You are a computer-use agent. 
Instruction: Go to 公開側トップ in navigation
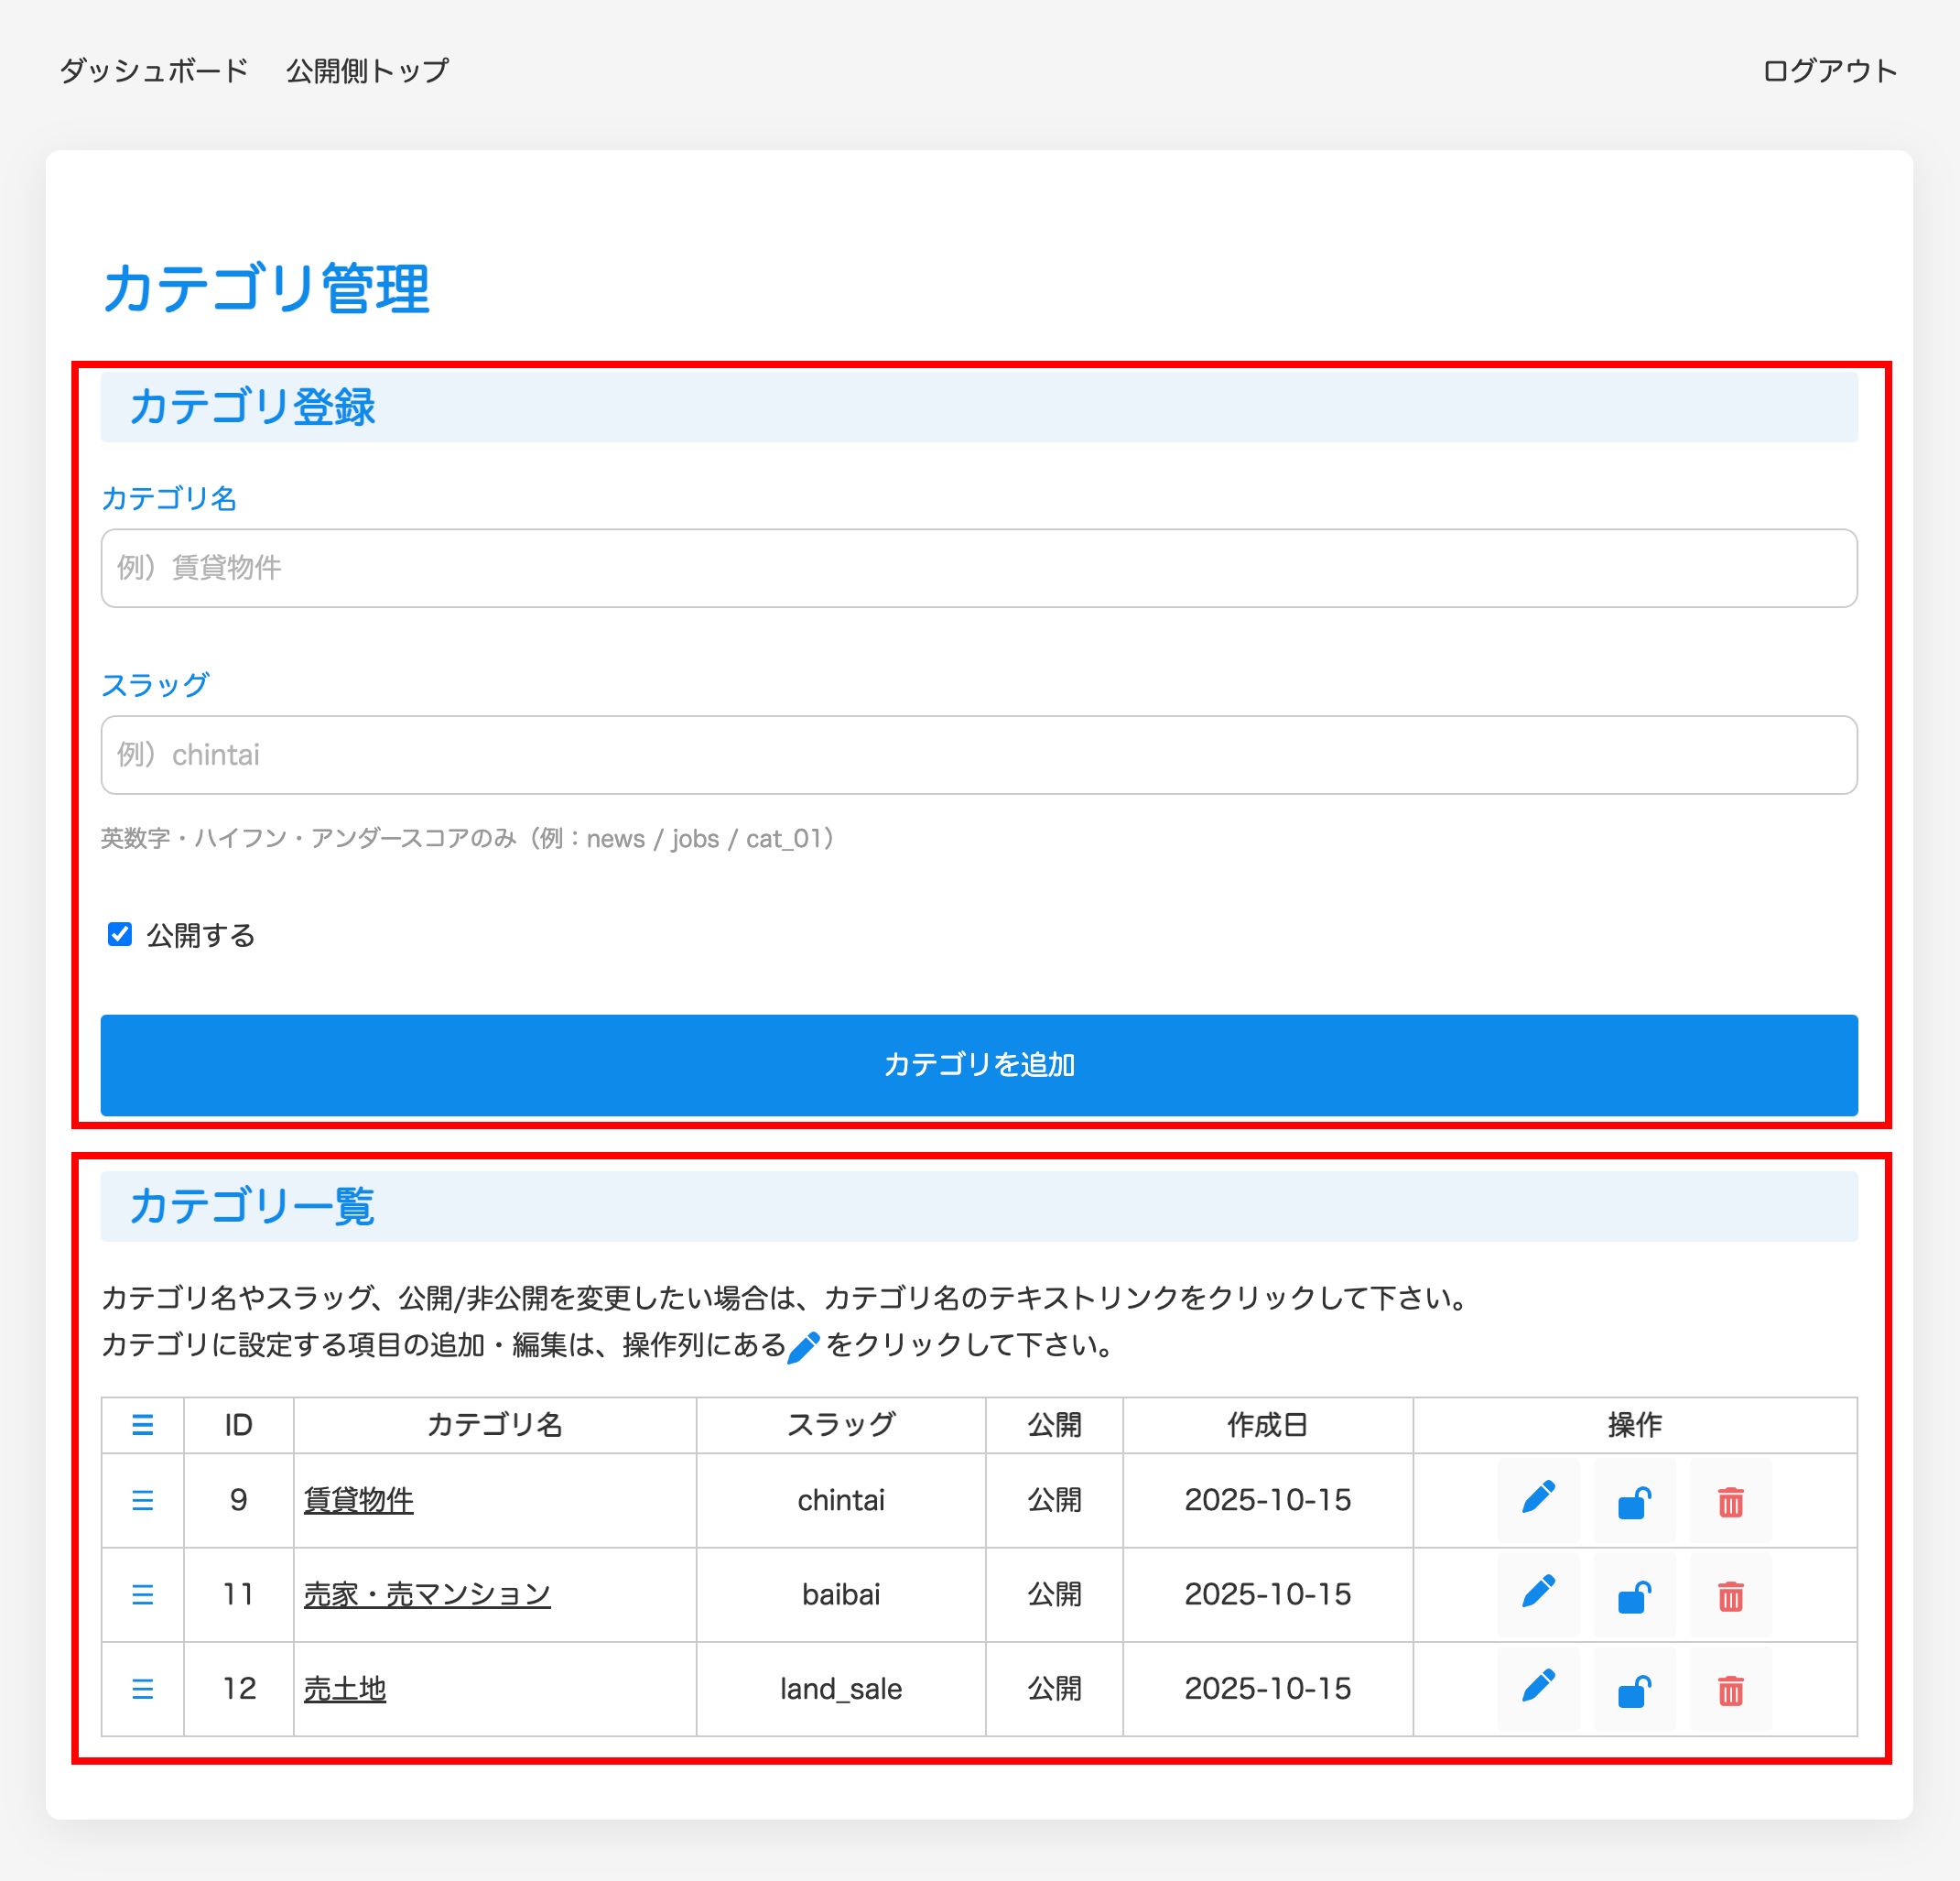[x=367, y=71]
